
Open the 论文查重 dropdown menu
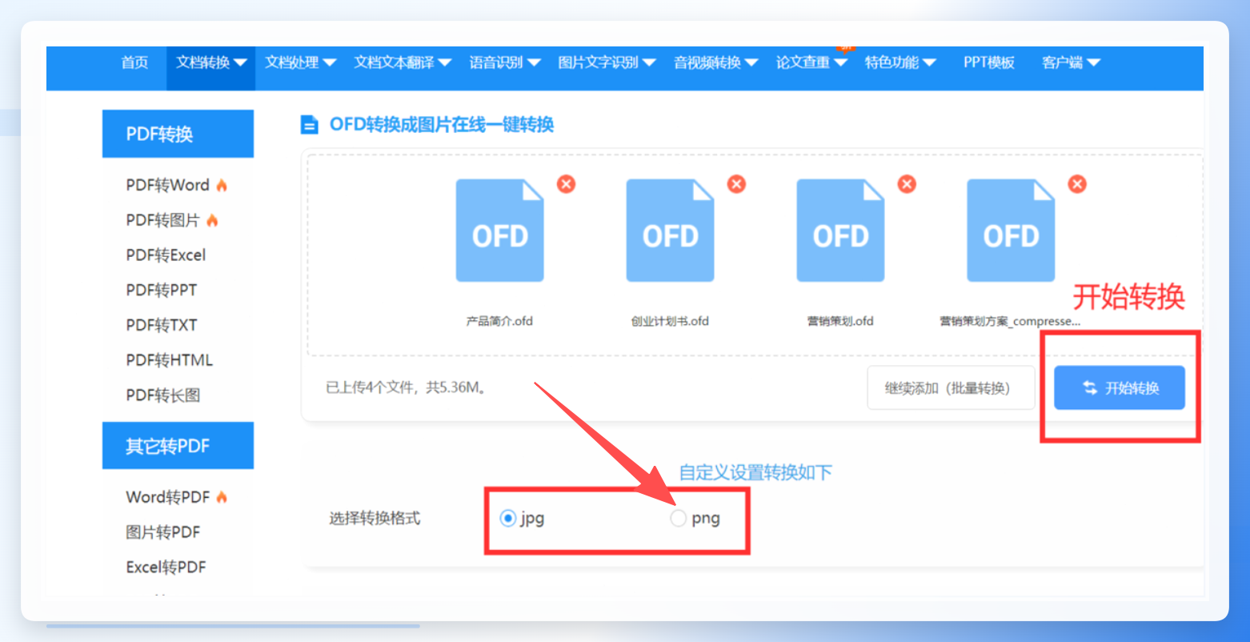(x=811, y=62)
